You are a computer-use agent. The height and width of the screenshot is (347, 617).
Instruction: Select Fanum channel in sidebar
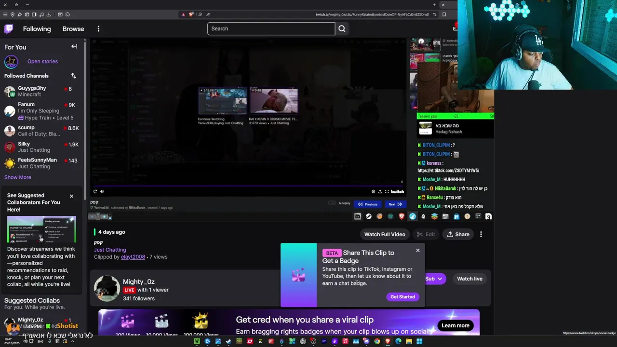[x=41, y=111]
